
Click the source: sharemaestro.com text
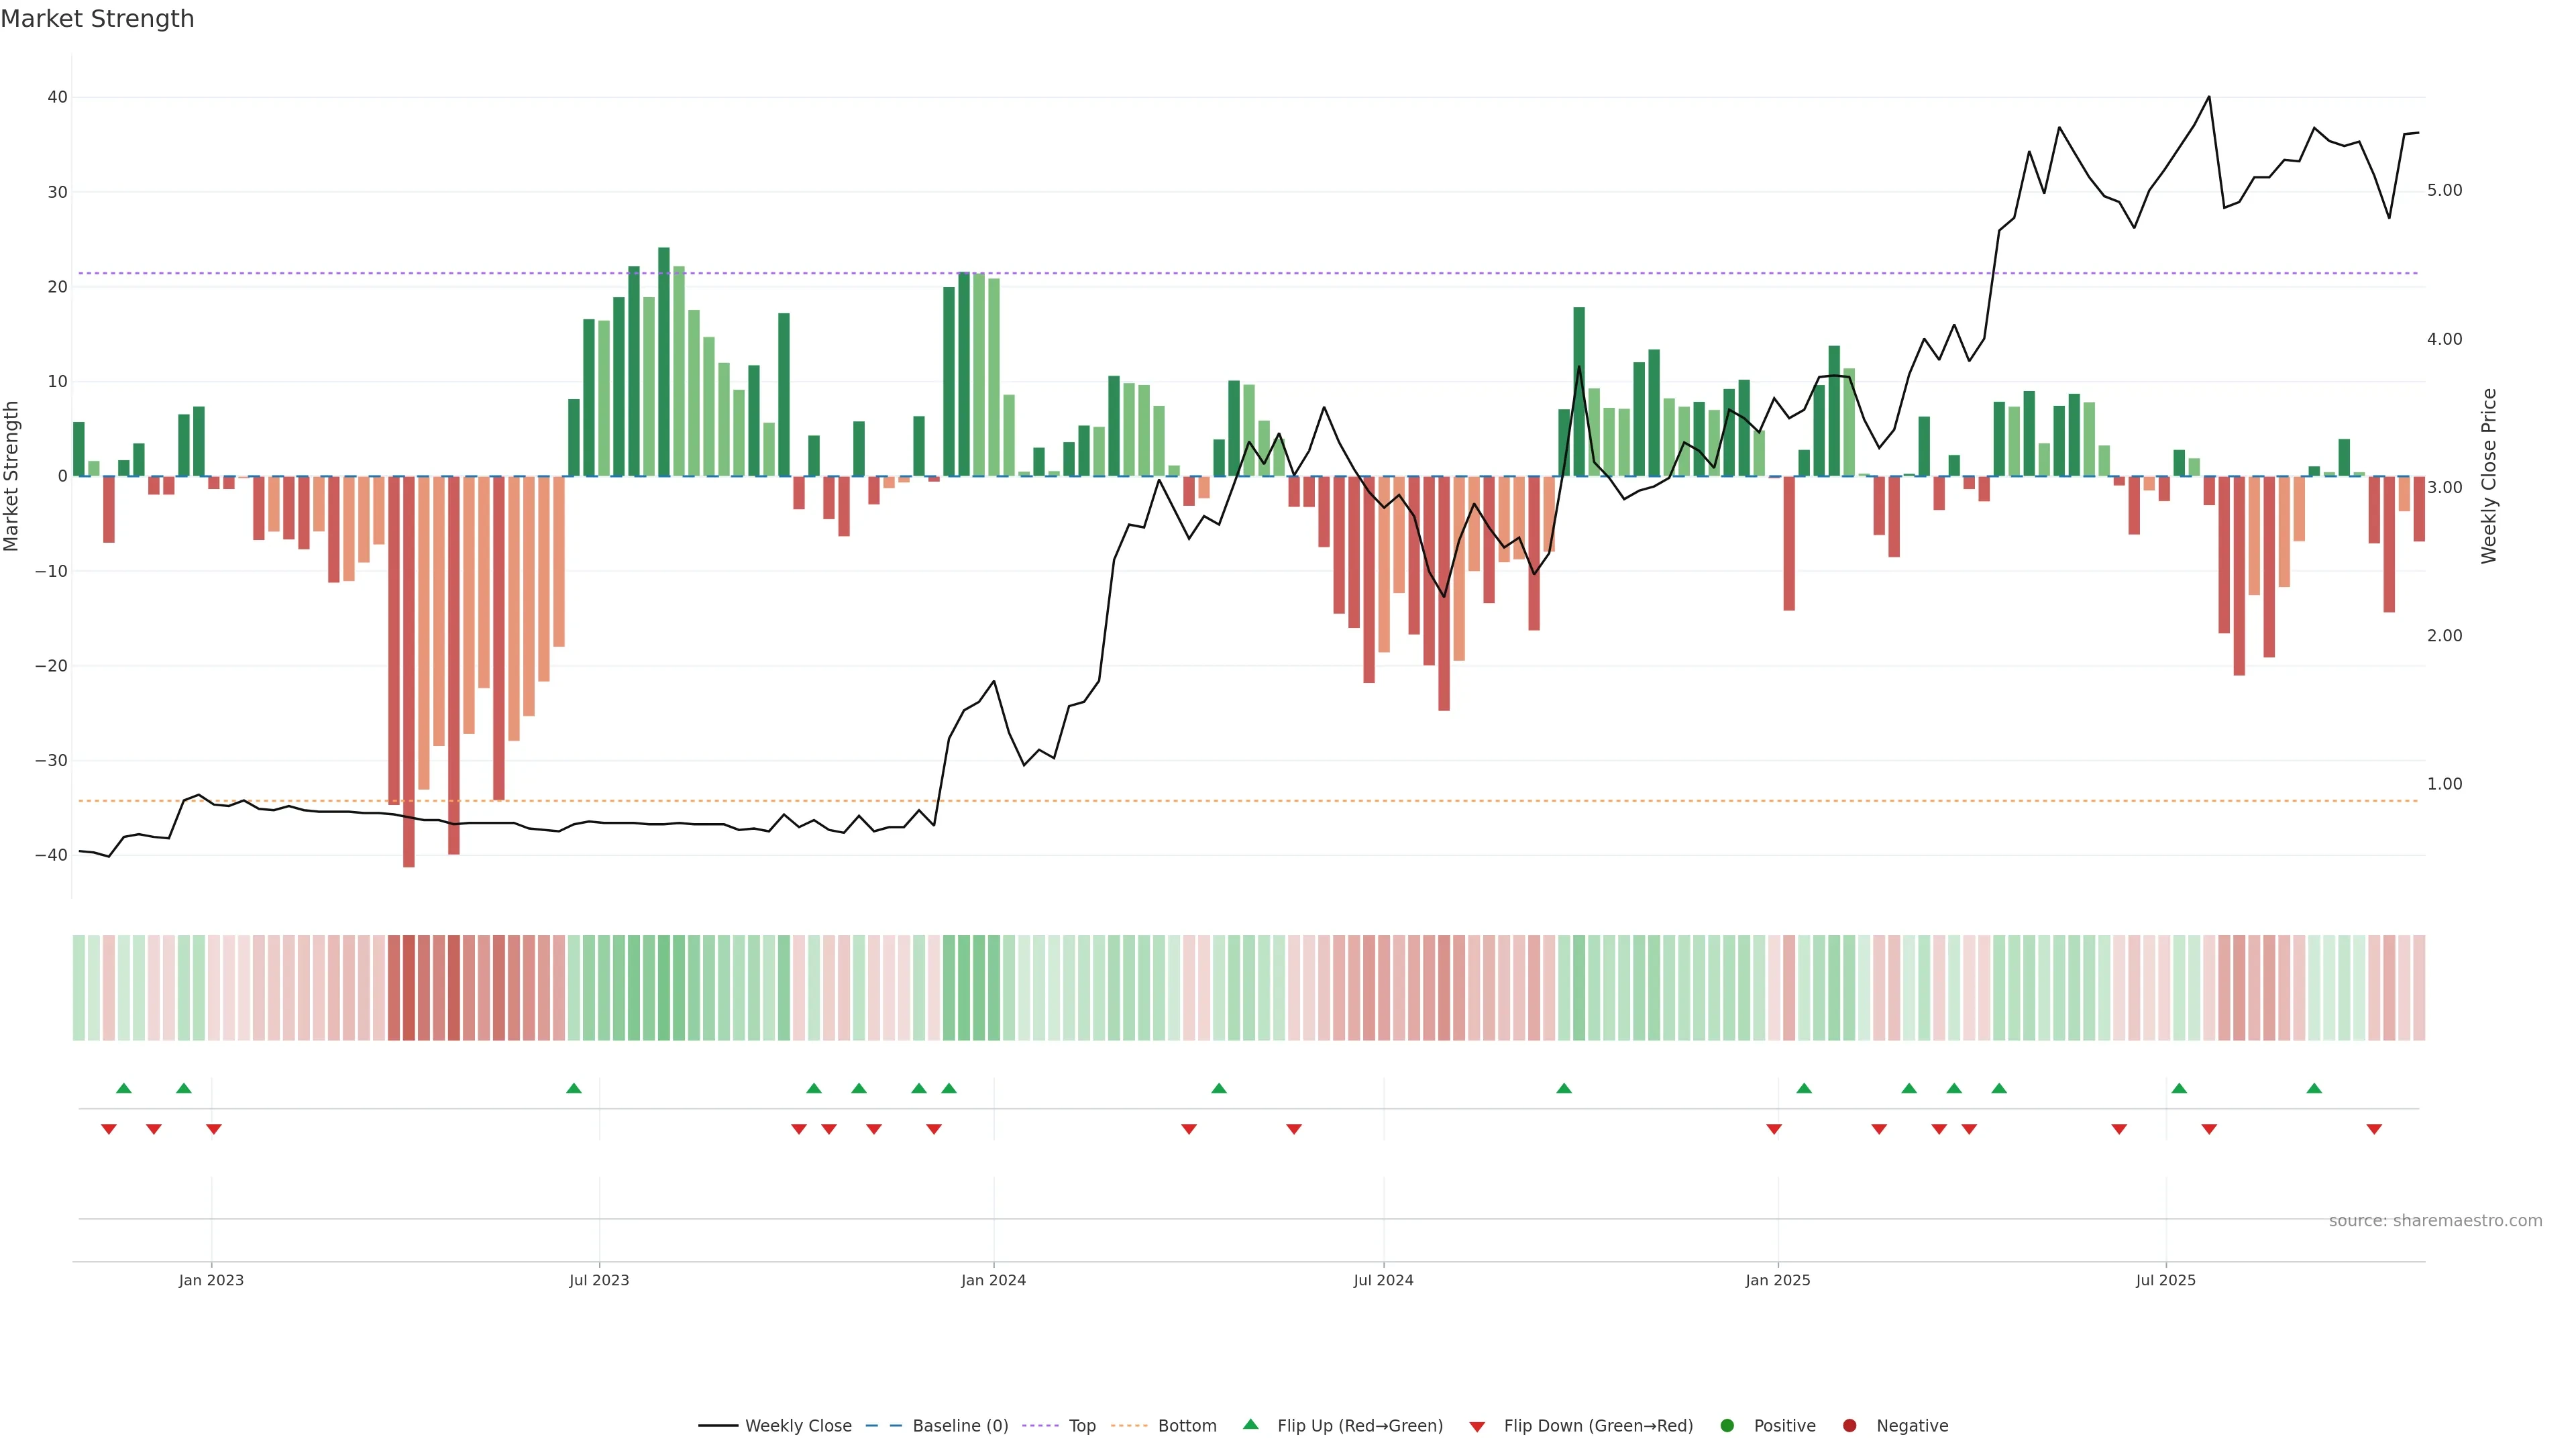pyautogui.click(x=2435, y=1221)
